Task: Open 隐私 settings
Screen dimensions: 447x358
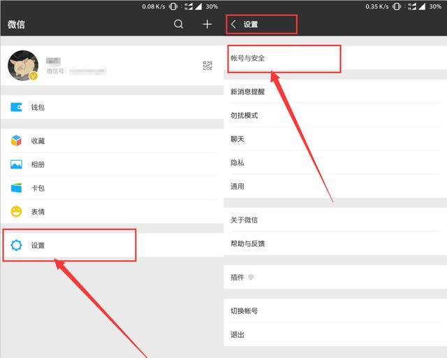Action: [335, 162]
